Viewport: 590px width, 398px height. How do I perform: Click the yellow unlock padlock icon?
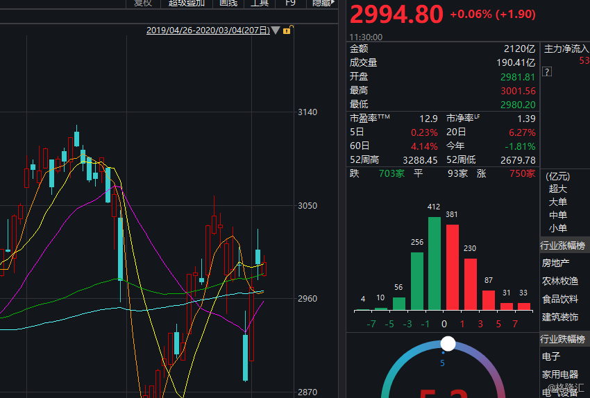click(x=288, y=30)
